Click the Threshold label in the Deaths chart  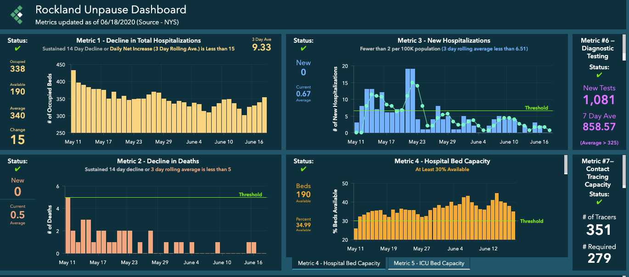pos(250,195)
